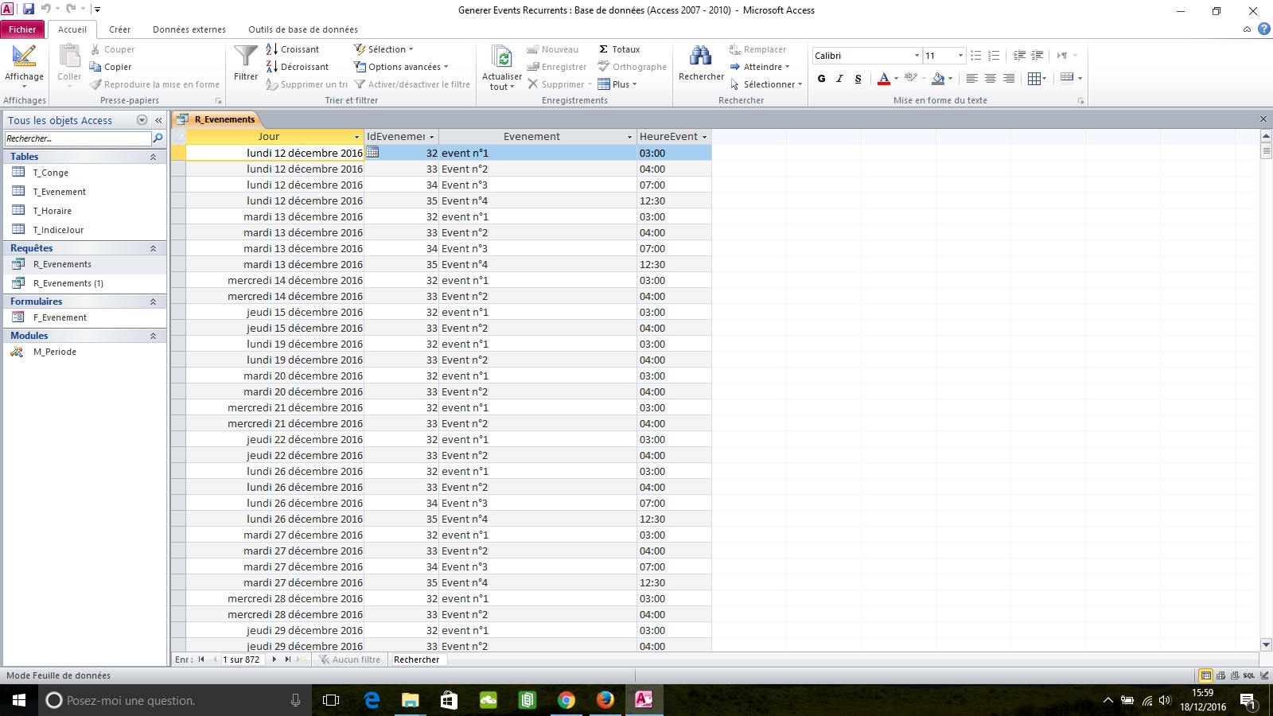The height and width of the screenshot is (716, 1273).
Task: Click the Copier icon
Action: coord(95,67)
